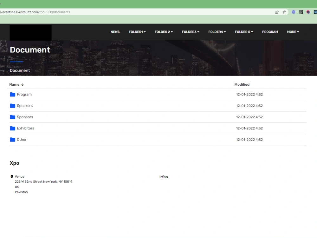Click the Exhibitors folder icon

point(12,128)
